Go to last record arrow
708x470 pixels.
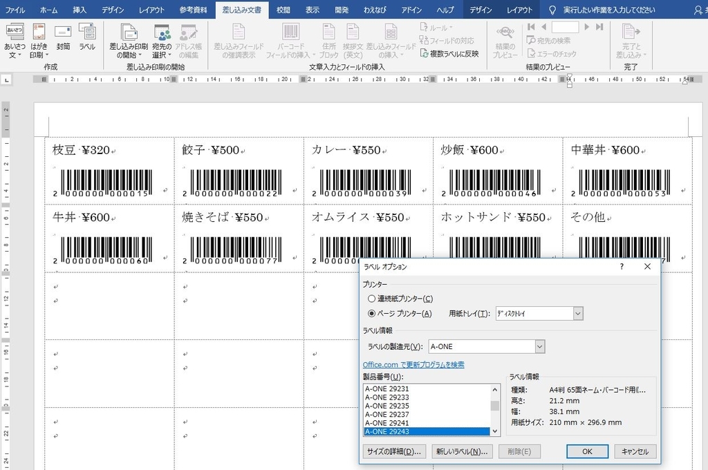[599, 27]
